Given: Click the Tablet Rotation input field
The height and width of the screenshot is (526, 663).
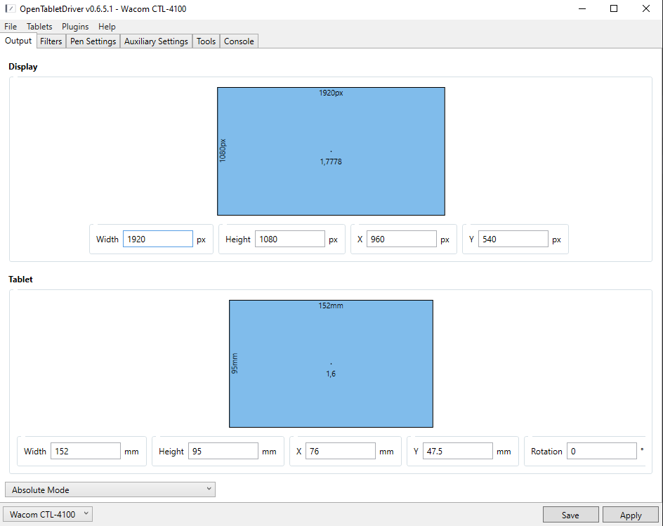Looking at the screenshot, I should tap(602, 451).
